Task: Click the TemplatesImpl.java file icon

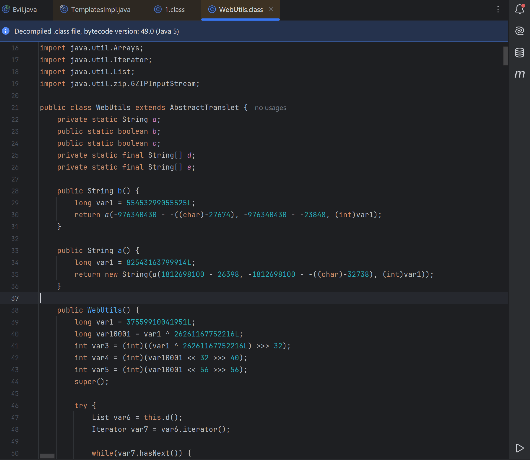Action: 64,9
